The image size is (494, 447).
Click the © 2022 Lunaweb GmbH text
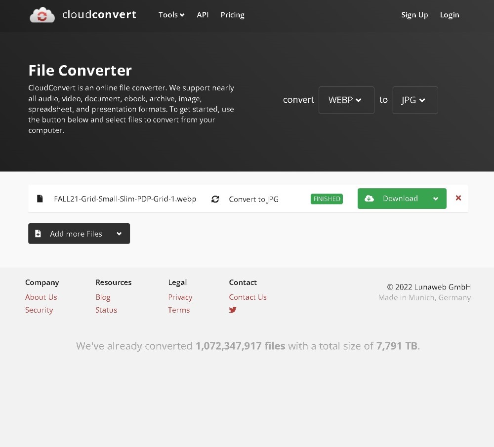click(x=429, y=287)
